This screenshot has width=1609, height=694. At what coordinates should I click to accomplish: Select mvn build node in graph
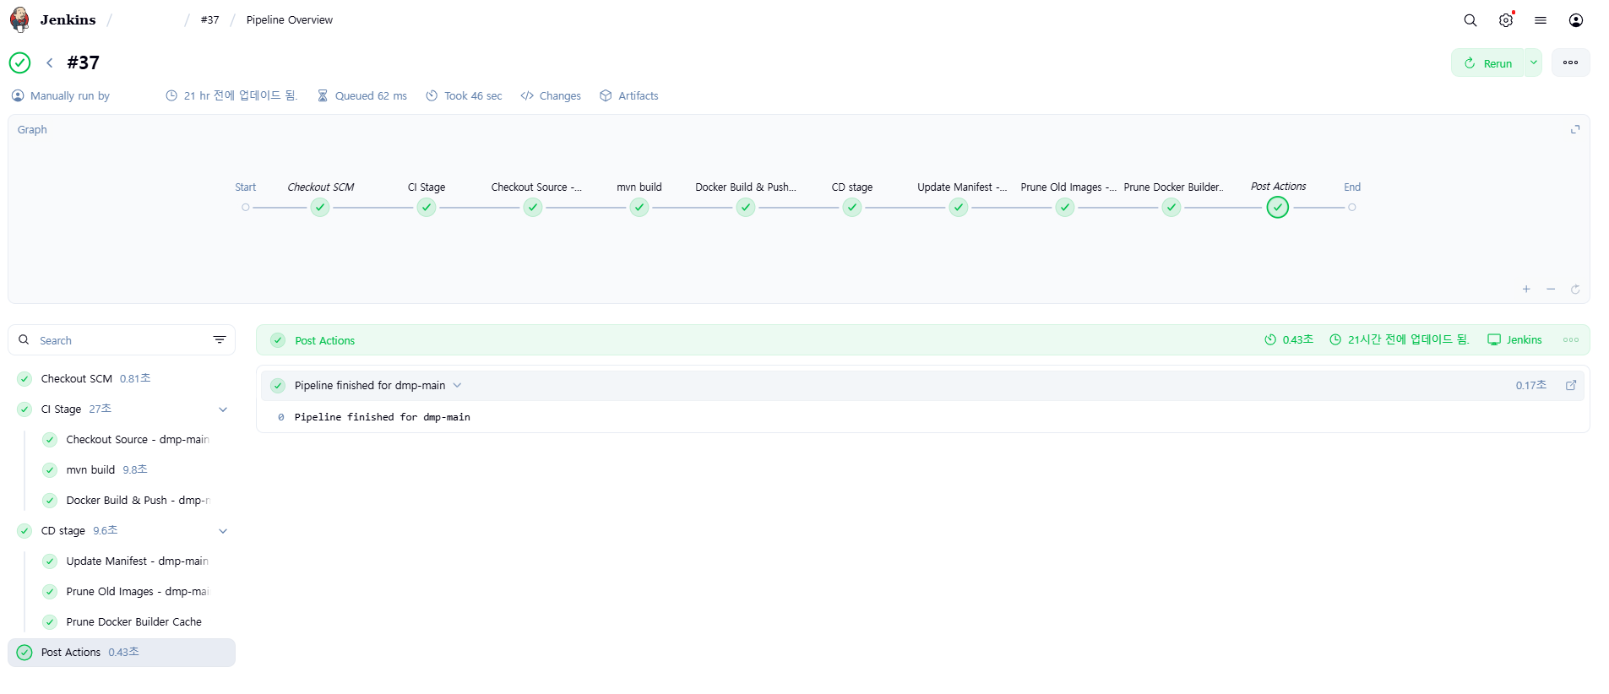pyautogui.click(x=639, y=208)
